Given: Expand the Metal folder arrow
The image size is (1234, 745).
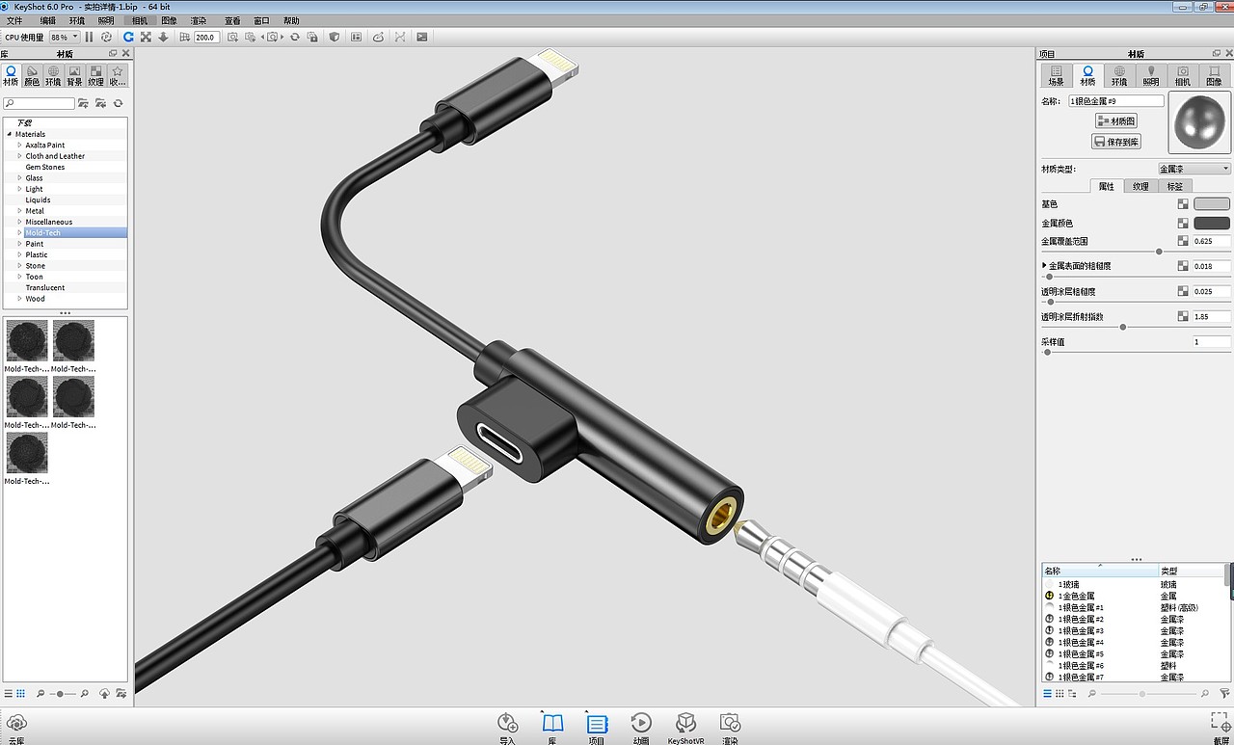Looking at the screenshot, I should click(19, 211).
